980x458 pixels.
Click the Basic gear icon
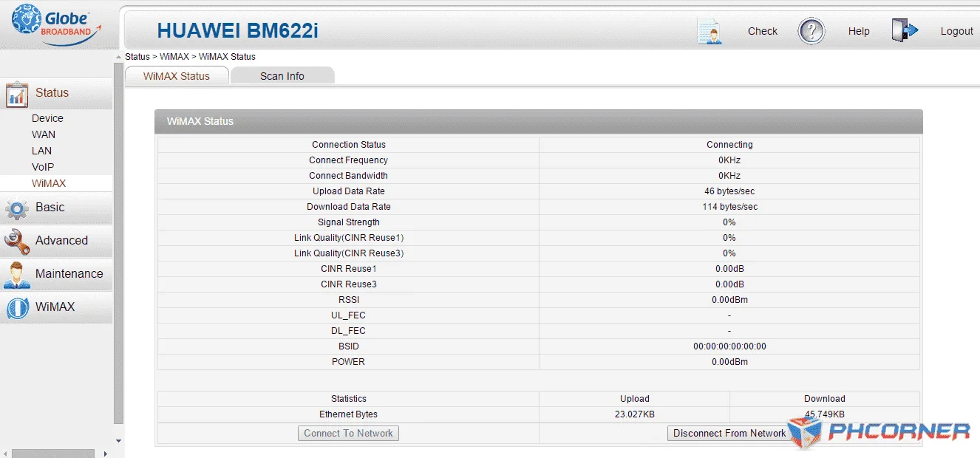coord(16,208)
